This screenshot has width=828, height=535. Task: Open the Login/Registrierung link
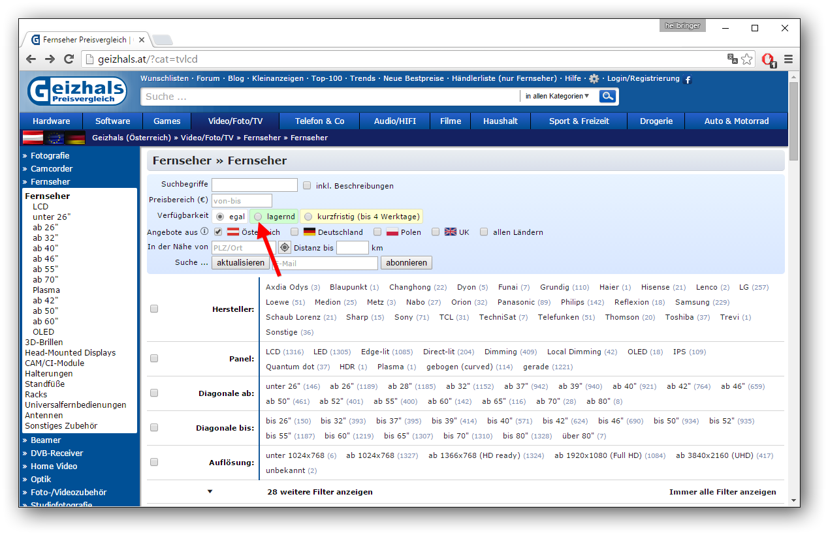pos(643,78)
